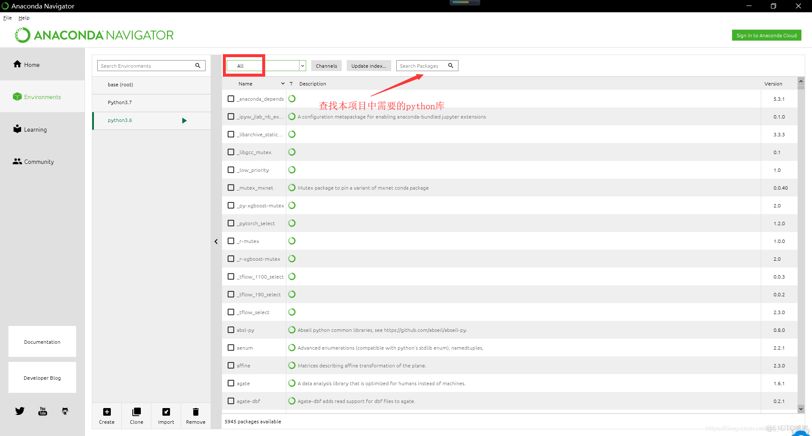Check the agate-dbf package checkbox
This screenshot has height=436, width=812.
pyautogui.click(x=231, y=401)
